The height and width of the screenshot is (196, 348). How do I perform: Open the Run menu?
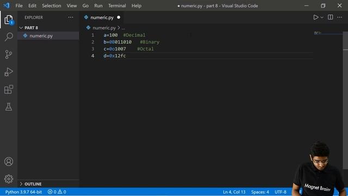[x=98, y=6]
